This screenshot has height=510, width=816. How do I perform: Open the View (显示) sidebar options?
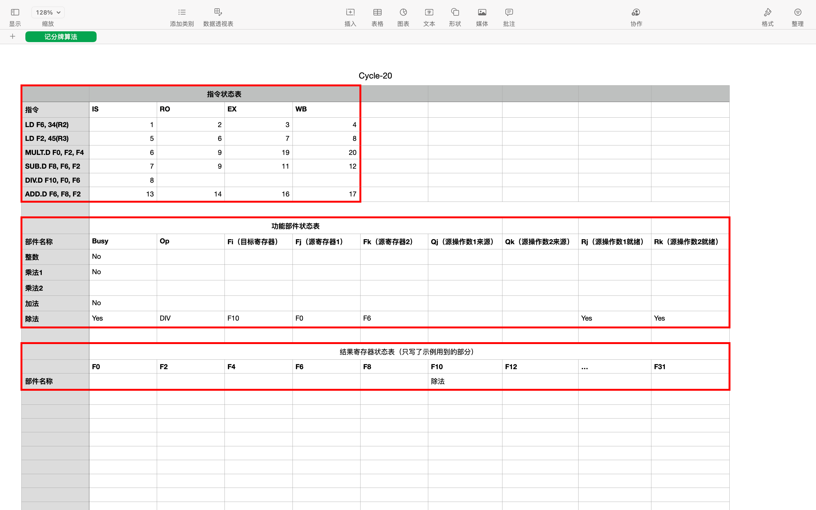pyautogui.click(x=15, y=12)
